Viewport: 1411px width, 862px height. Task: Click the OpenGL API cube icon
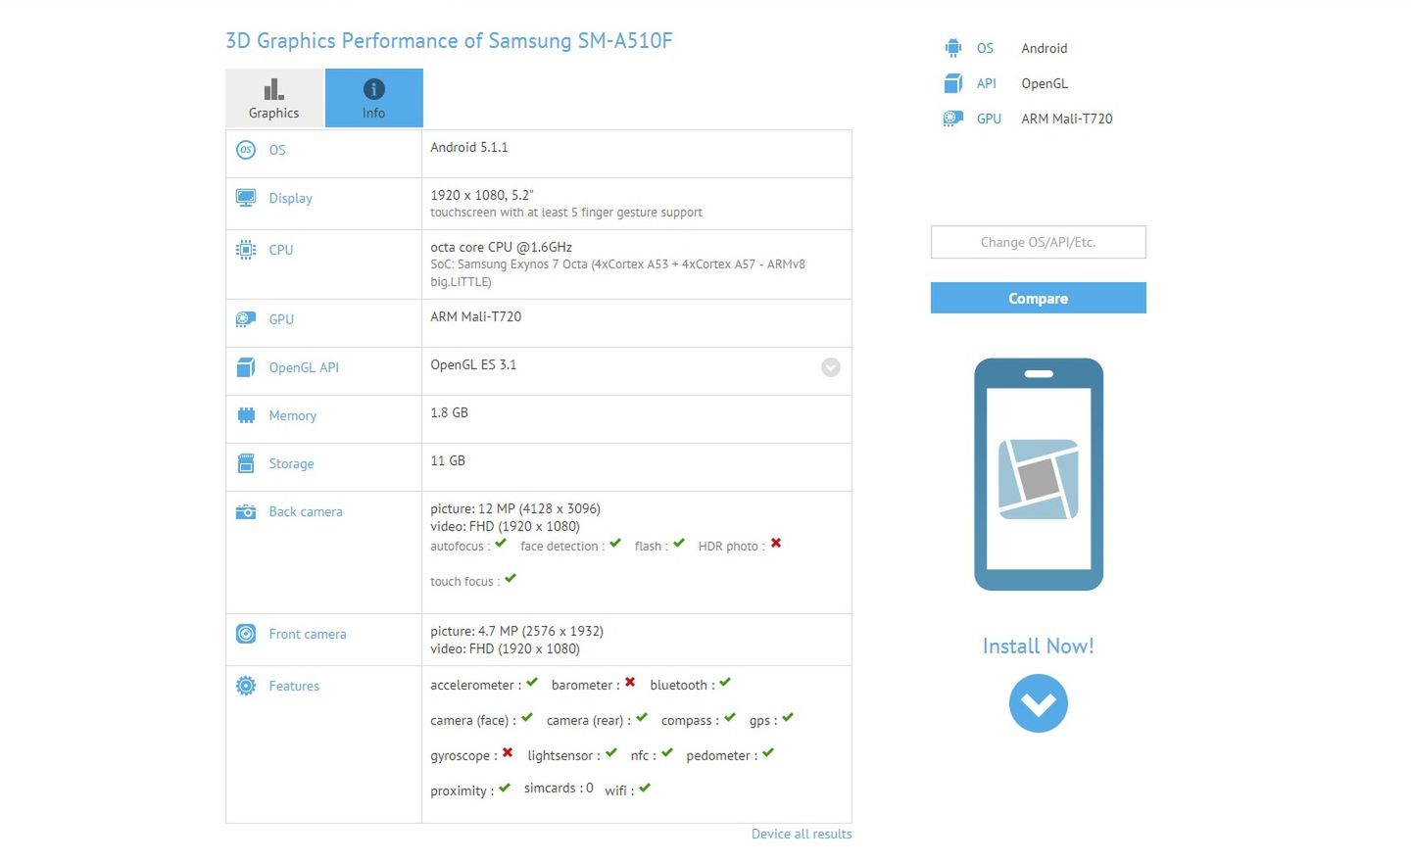click(x=246, y=367)
